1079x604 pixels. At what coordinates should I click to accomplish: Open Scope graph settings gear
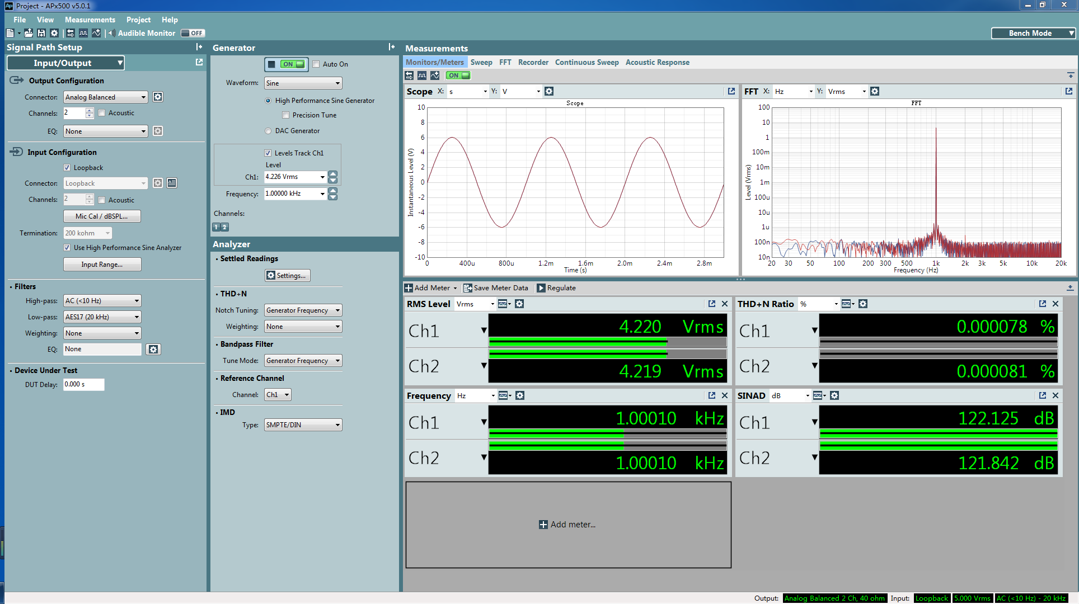(549, 91)
